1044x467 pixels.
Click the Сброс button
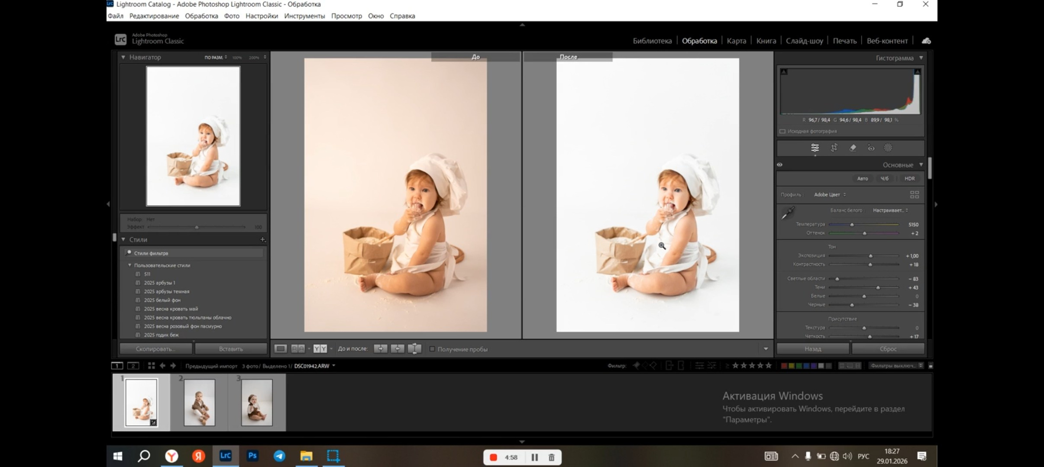[x=888, y=349]
